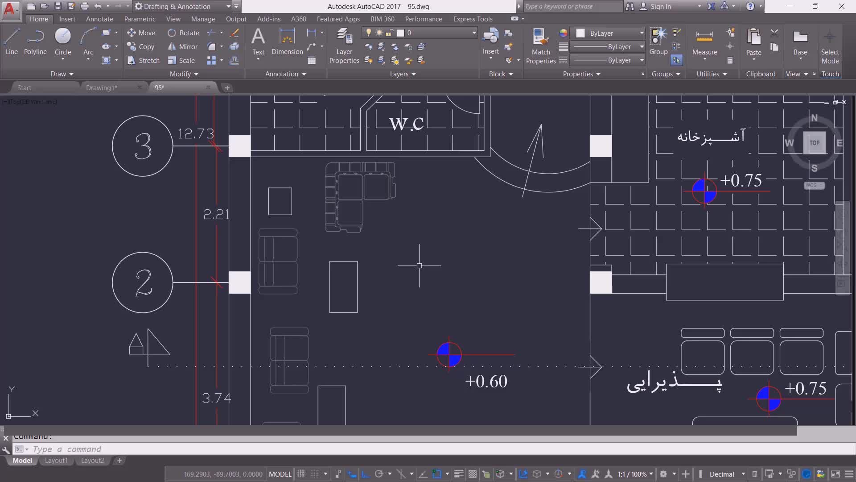Image resolution: width=856 pixels, height=482 pixels.
Task: Toggle ortho mode in status bar
Action: click(x=365, y=474)
